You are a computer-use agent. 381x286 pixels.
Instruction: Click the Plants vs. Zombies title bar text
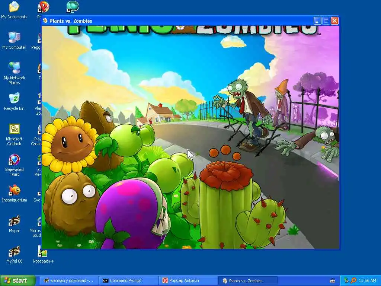pos(71,21)
